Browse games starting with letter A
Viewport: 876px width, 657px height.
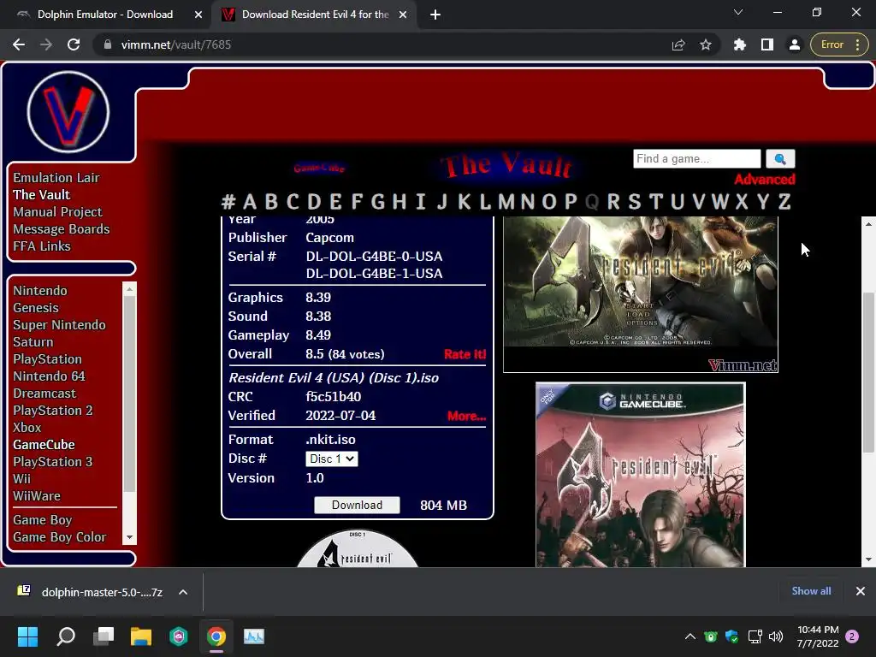249,202
